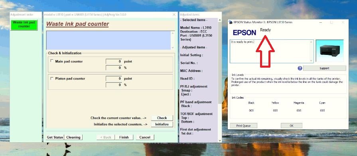Click the Magenta ink code 003

[x=299, y=111]
